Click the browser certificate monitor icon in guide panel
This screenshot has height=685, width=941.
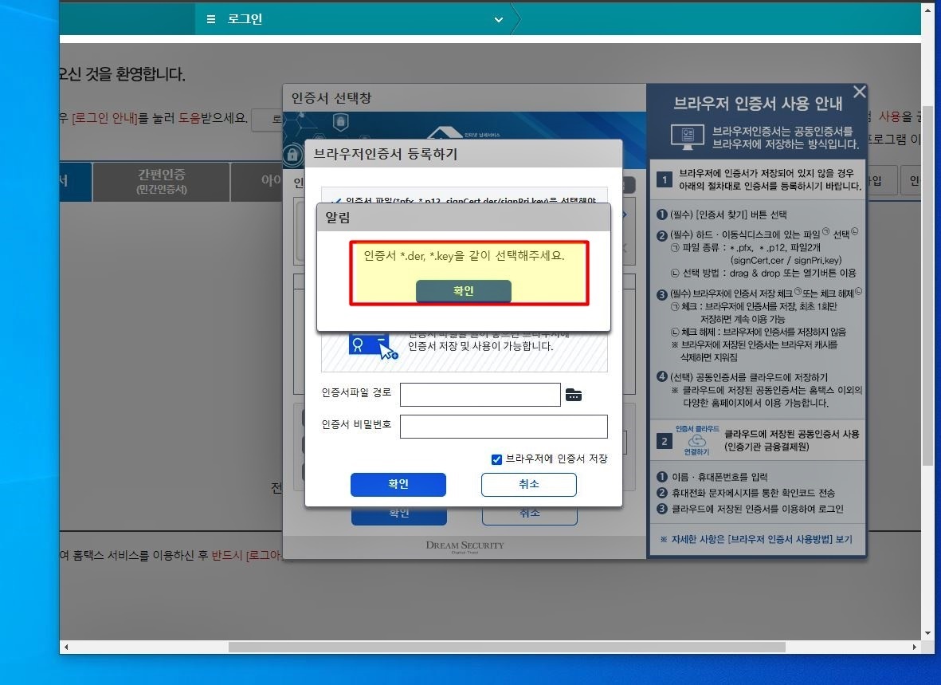[x=688, y=137]
